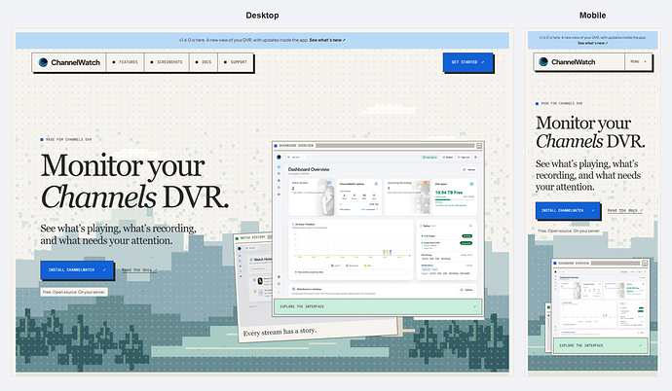This screenshot has height=391, width=672.
Task: Click the desktop 'Monitor your Channels DVR.' headline
Action: pos(134,181)
